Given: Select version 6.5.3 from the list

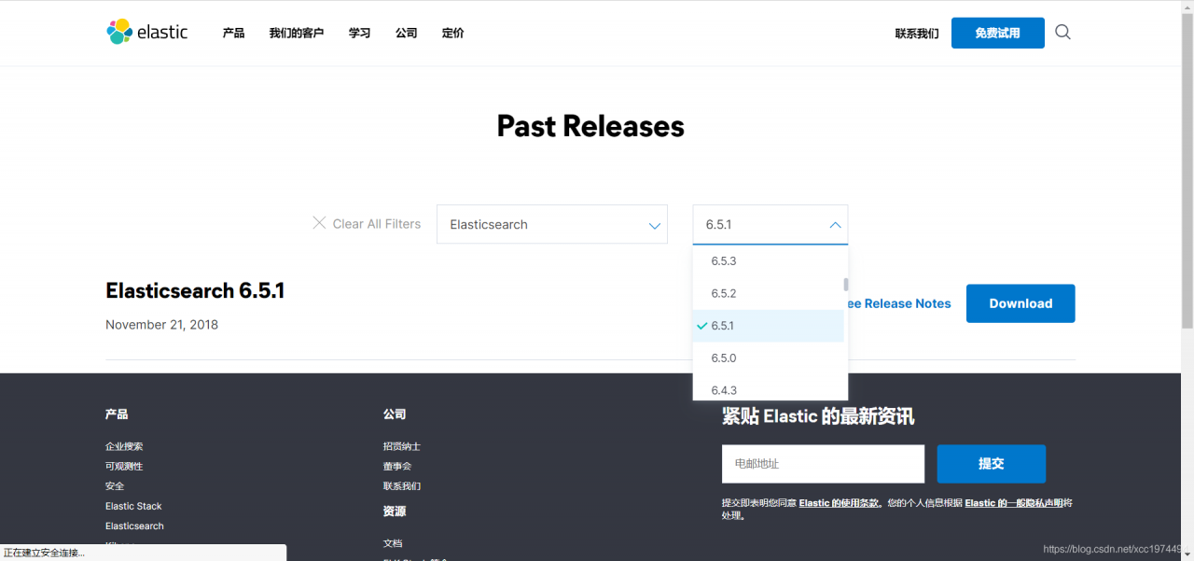Looking at the screenshot, I should (x=724, y=260).
